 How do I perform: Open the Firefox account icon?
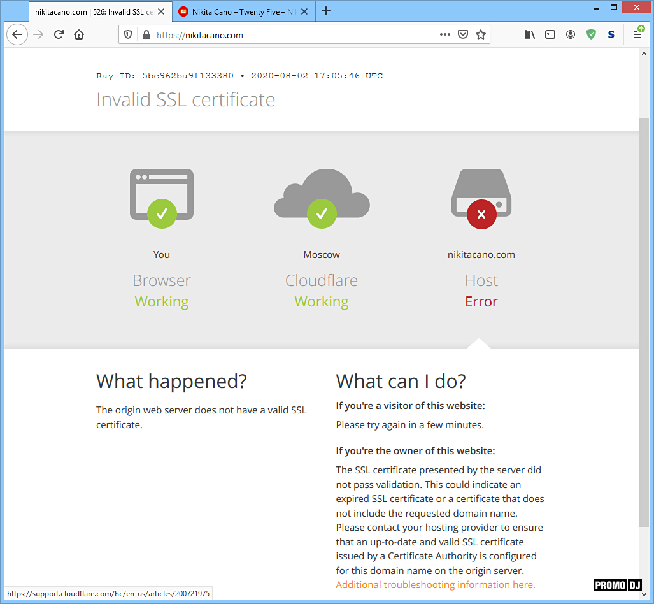(x=571, y=35)
